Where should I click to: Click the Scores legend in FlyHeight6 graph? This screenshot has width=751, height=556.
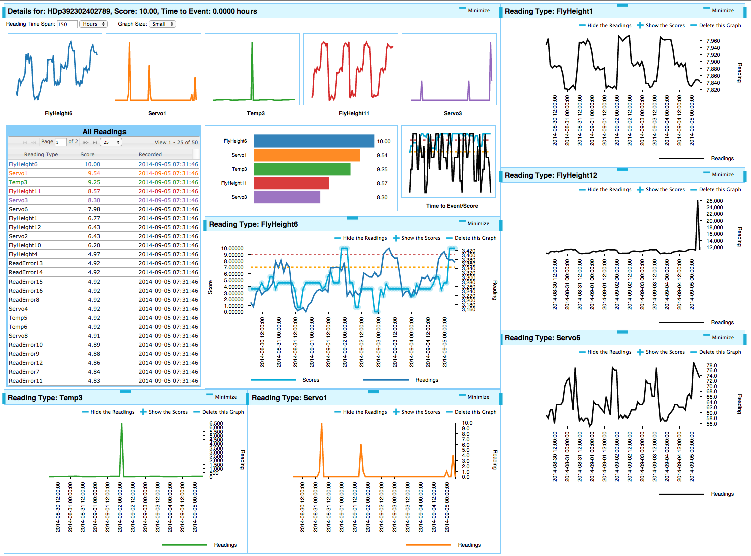point(285,380)
